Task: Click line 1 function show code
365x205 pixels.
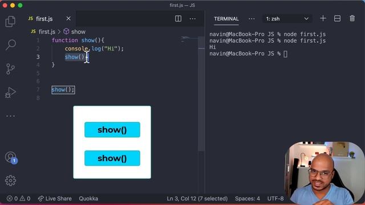Action: click(x=78, y=40)
